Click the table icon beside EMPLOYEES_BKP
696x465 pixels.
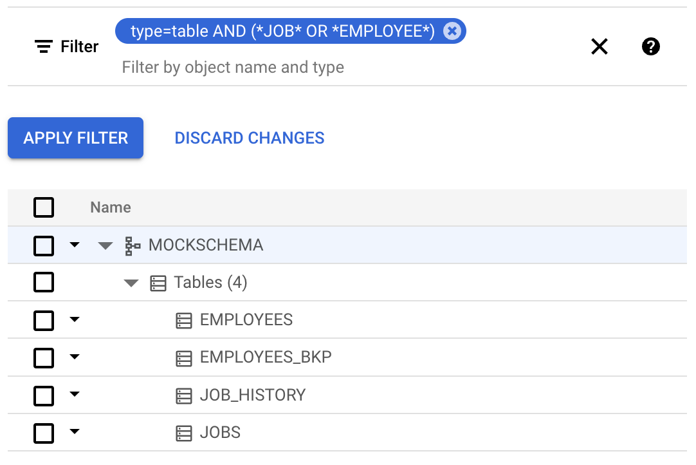pos(184,357)
